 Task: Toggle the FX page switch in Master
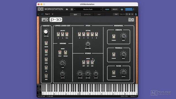(x=46, y=68)
